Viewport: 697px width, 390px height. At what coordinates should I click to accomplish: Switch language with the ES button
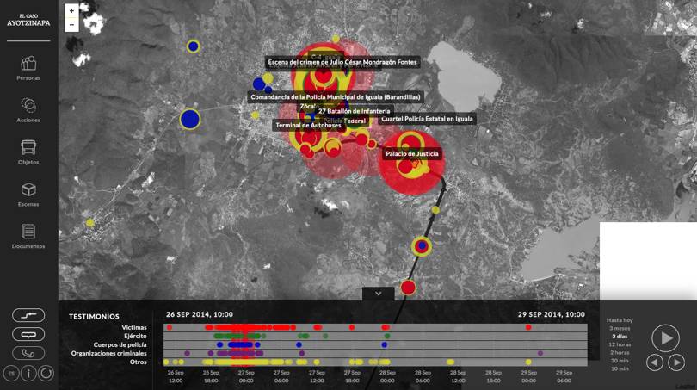pos(11,374)
